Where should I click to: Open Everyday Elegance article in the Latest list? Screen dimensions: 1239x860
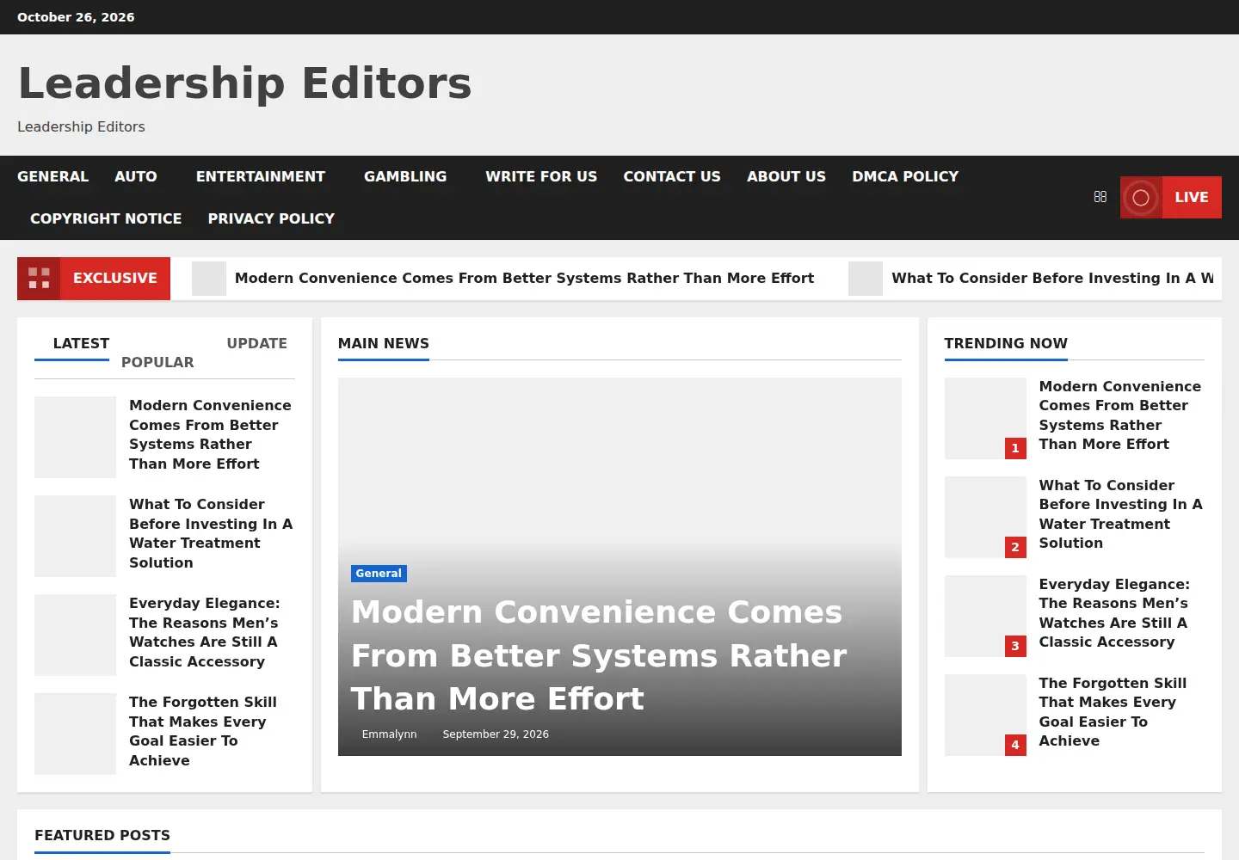pos(205,632)
